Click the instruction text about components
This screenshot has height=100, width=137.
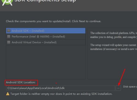click(x=53, y=21)
